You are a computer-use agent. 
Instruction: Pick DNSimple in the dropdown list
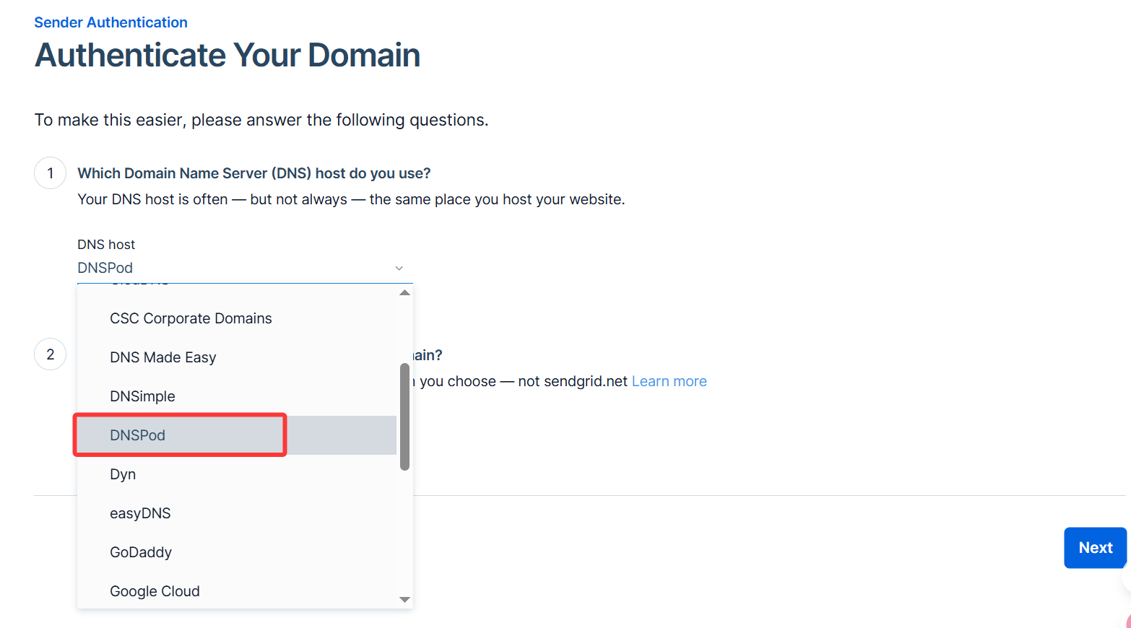pyautogui.click(x=142, y=397)
